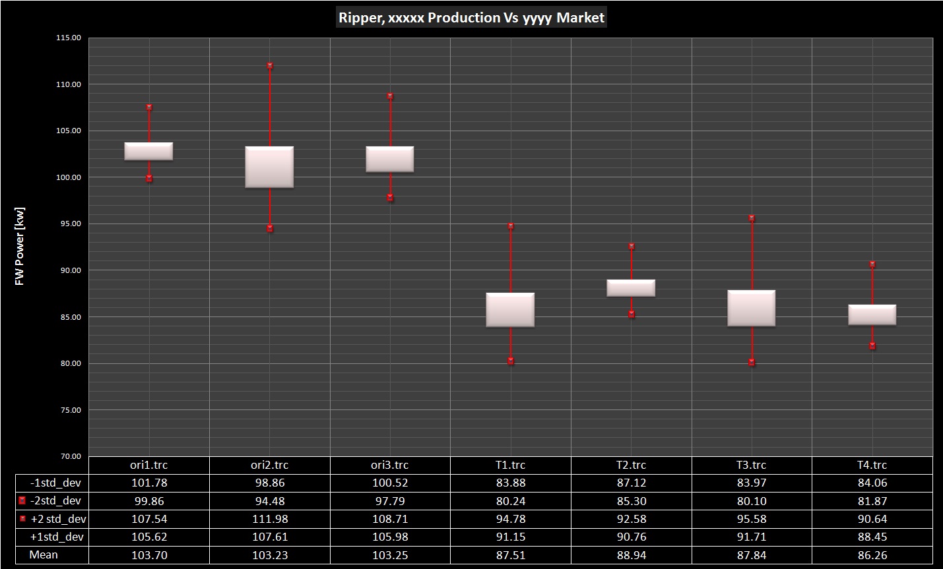Click the +2 std_dev legend marker icon
Viewport: 943px width, 569px height.
click(x=22, y=519)
